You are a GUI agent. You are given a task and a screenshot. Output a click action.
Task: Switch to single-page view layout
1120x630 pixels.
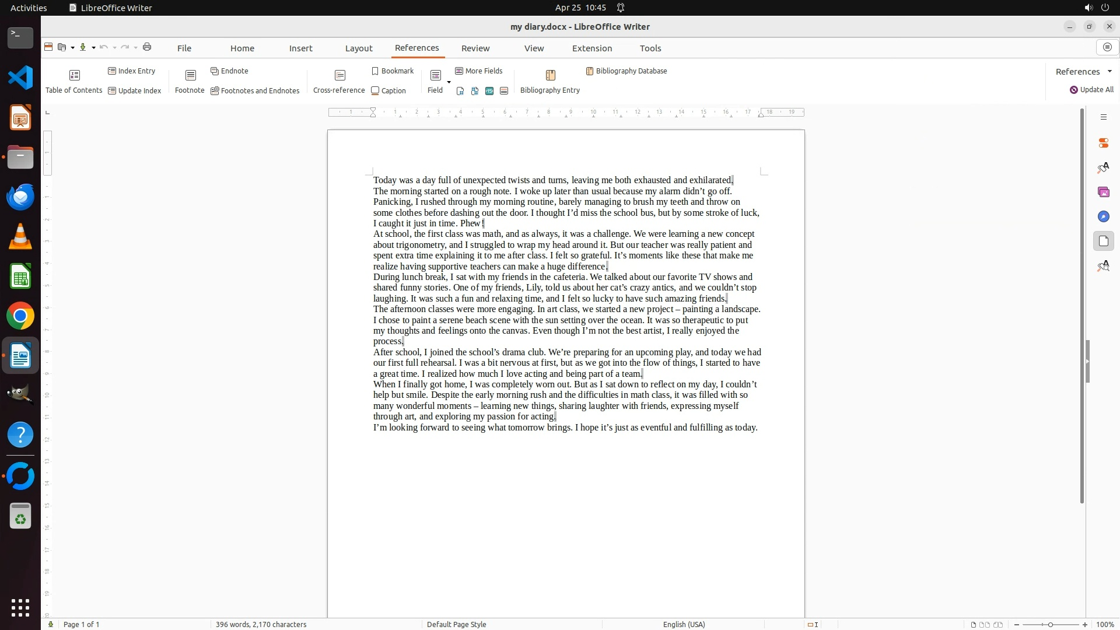pyautogui.click(x=973, y=625)
